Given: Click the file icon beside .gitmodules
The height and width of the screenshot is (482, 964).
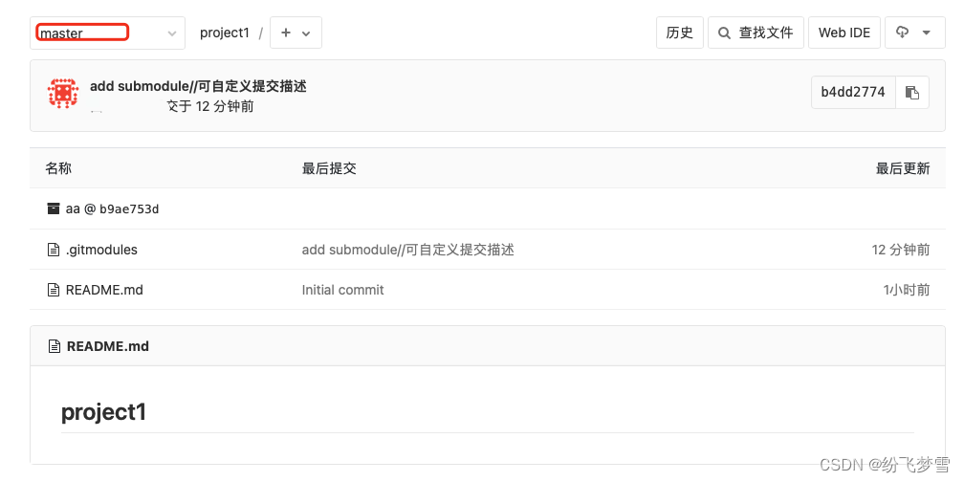Looking at the screenshot, I should 54,250.
